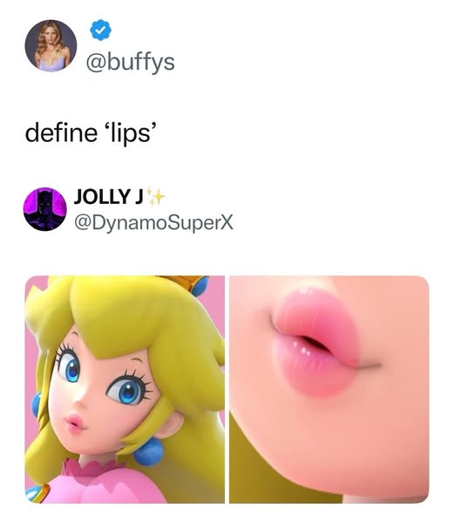Open the @buffys profile picture

pyautogui.click(x=51, y=45)
